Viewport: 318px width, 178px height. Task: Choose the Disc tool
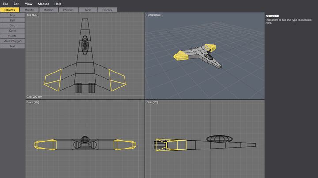pos(12,25)
